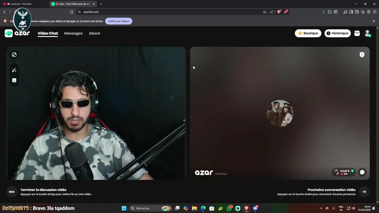Open the About page

(94, 33)
